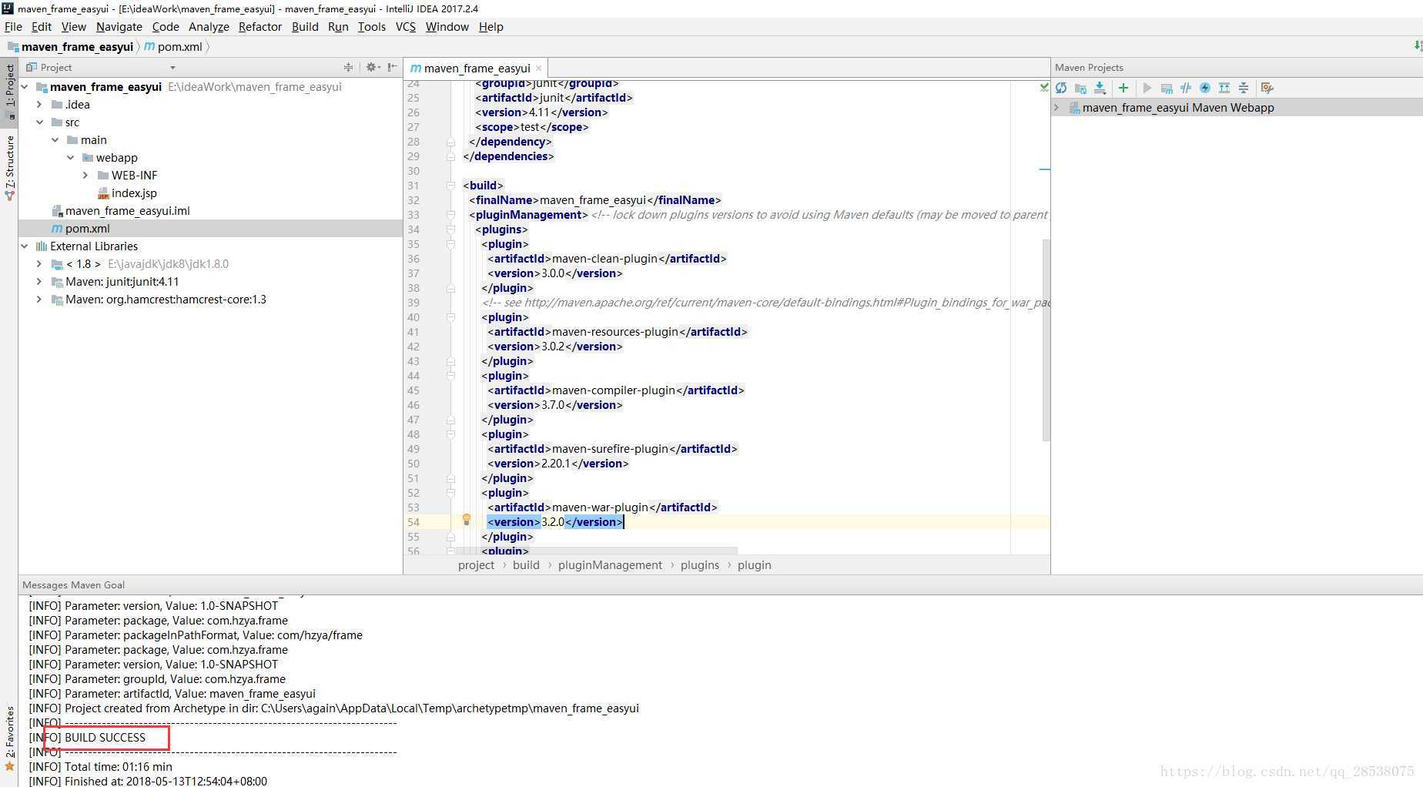Click Download Sources and Documentation icon

[x=1100, y=88]
